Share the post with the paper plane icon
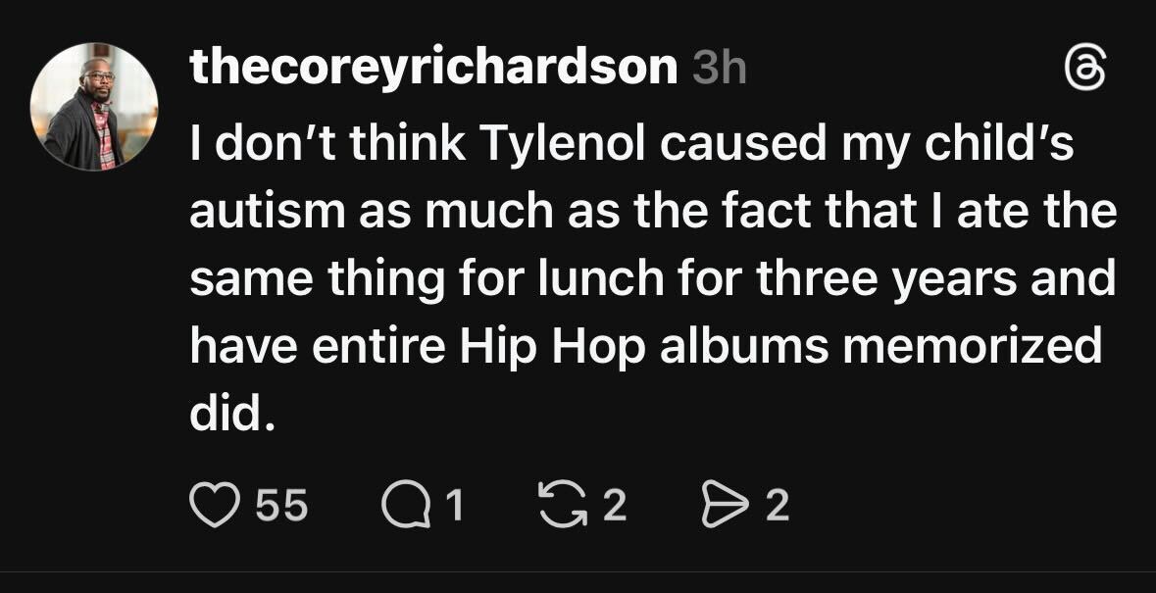 coord(721,505)
